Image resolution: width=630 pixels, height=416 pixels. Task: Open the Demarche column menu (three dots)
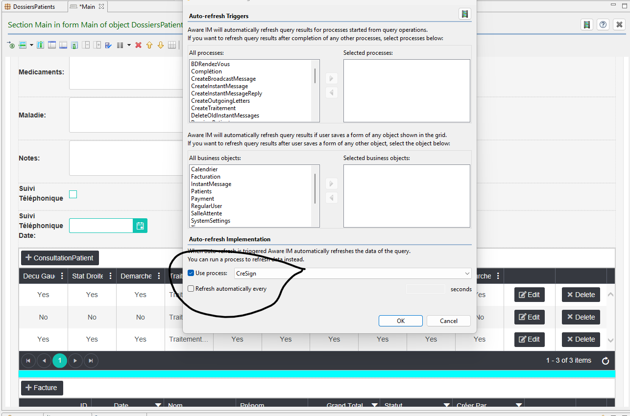coord(159,276)
